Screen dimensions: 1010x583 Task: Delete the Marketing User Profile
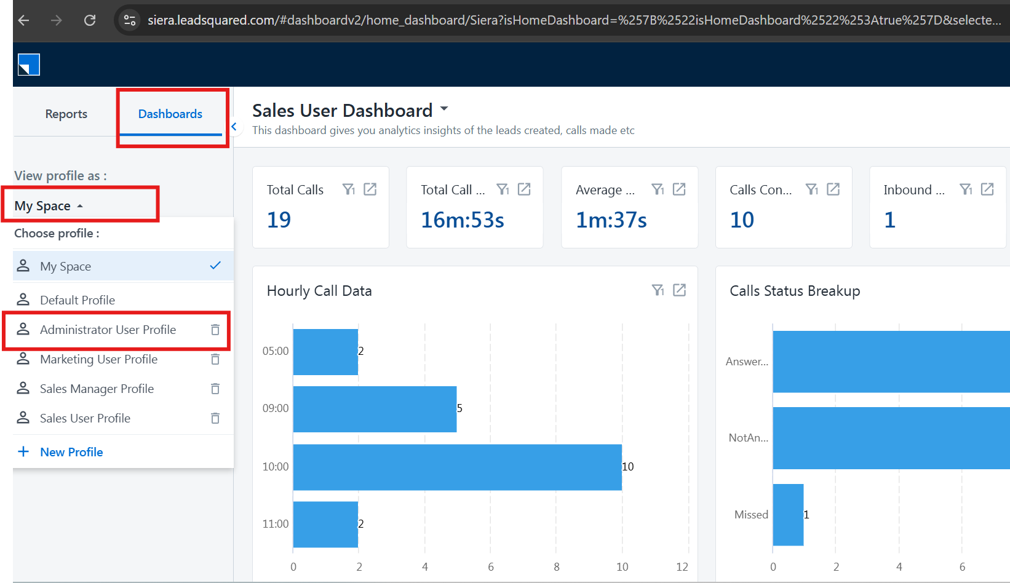pos(215,360)
